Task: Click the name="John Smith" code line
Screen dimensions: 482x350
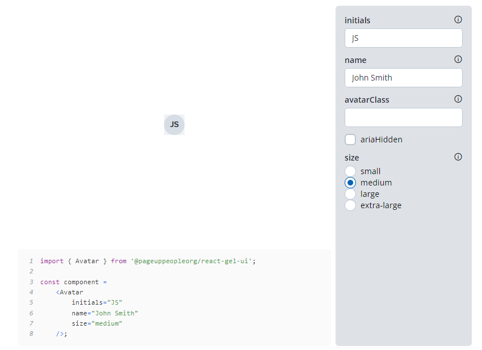Action: pyautogui.click(x=105, y=313)
